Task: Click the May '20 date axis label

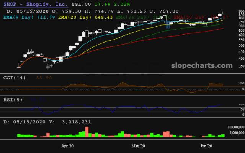Action: point(138,145)
